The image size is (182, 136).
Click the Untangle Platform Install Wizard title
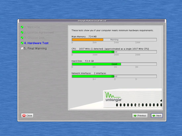coord(92,21)
